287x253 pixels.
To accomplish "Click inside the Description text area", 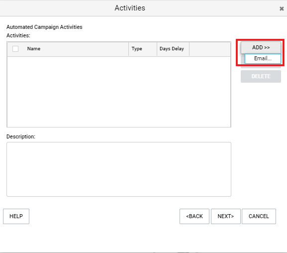I will [119, 169].
